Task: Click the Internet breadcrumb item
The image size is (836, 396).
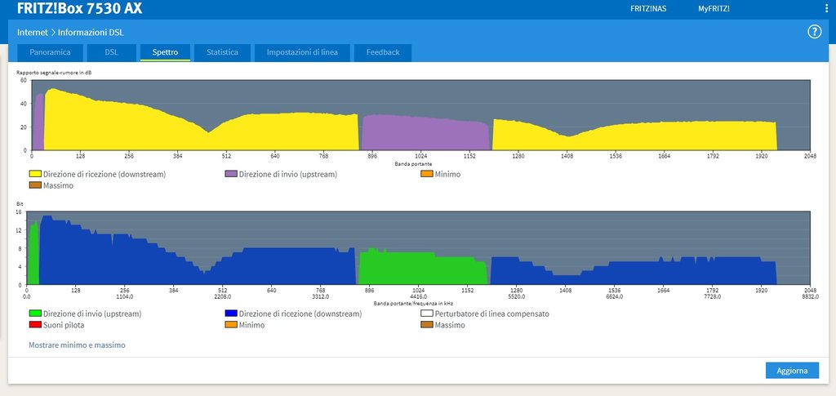Action: coord(32,33)
